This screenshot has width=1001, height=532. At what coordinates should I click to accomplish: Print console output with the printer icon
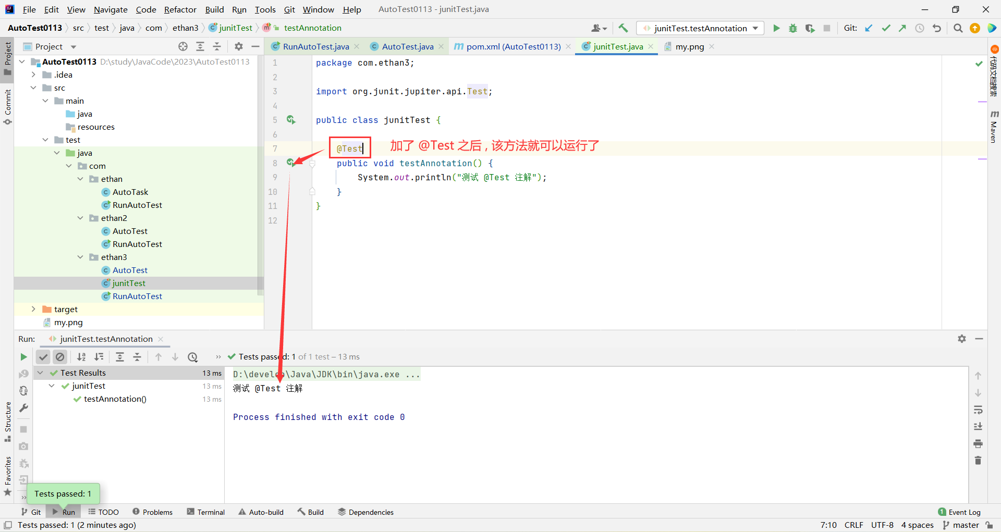978,443
